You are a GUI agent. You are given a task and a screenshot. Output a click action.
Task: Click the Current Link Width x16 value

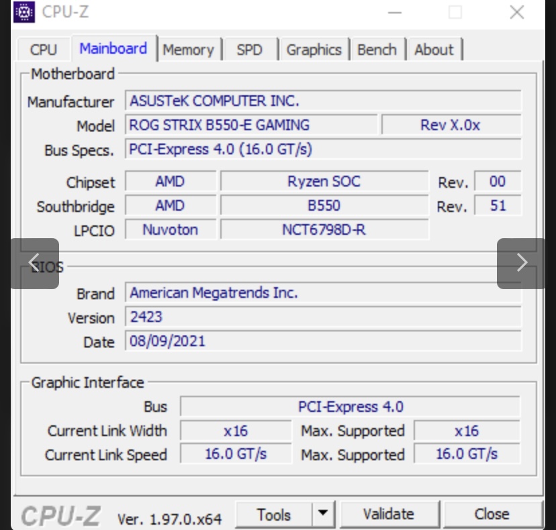(236, 431)
